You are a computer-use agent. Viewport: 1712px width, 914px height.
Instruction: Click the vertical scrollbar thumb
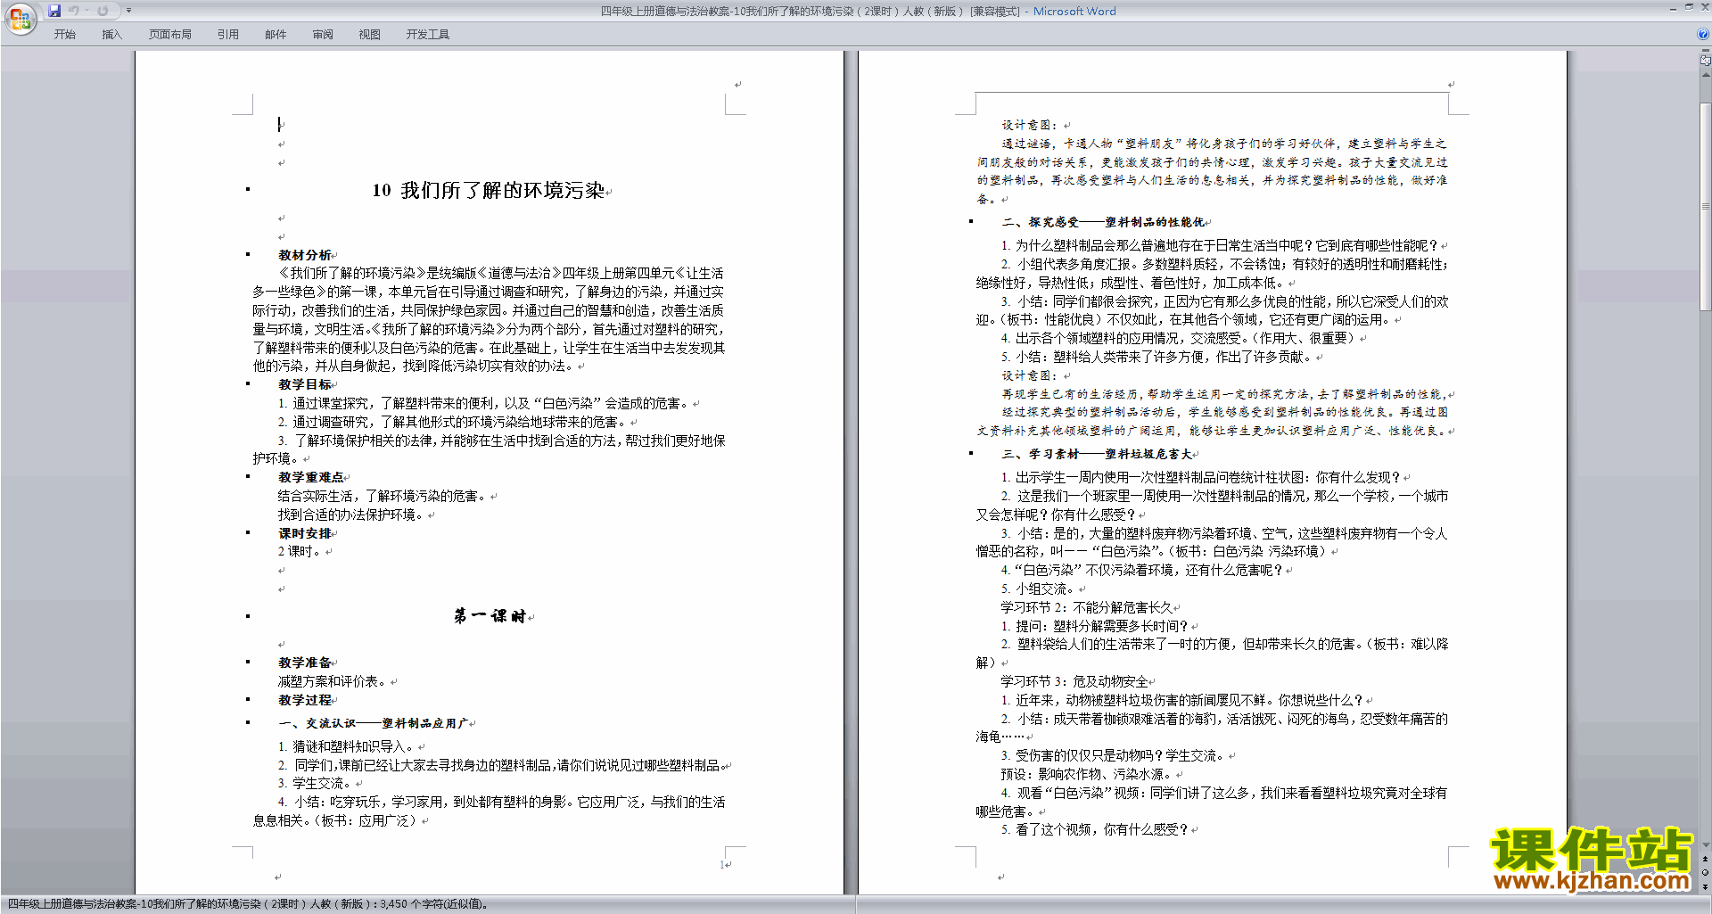click(1705, 206)
